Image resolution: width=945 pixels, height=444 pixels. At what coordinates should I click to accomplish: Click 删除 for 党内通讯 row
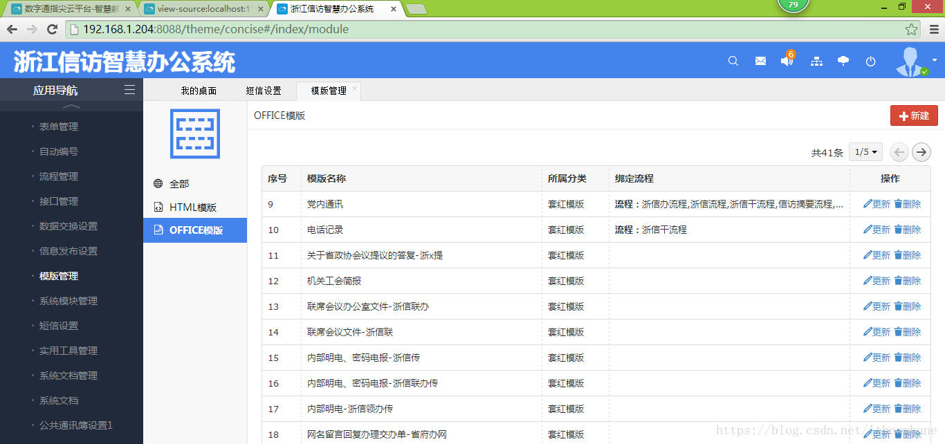coord(908,204)
